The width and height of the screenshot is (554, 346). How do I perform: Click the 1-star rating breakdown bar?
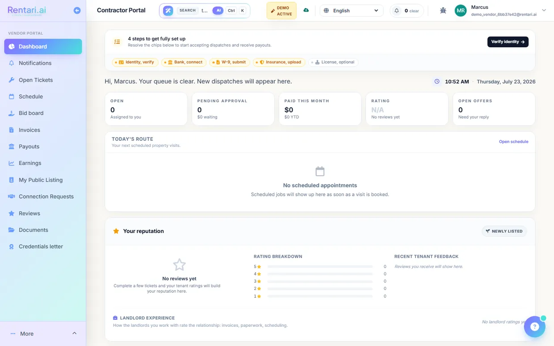320,296
